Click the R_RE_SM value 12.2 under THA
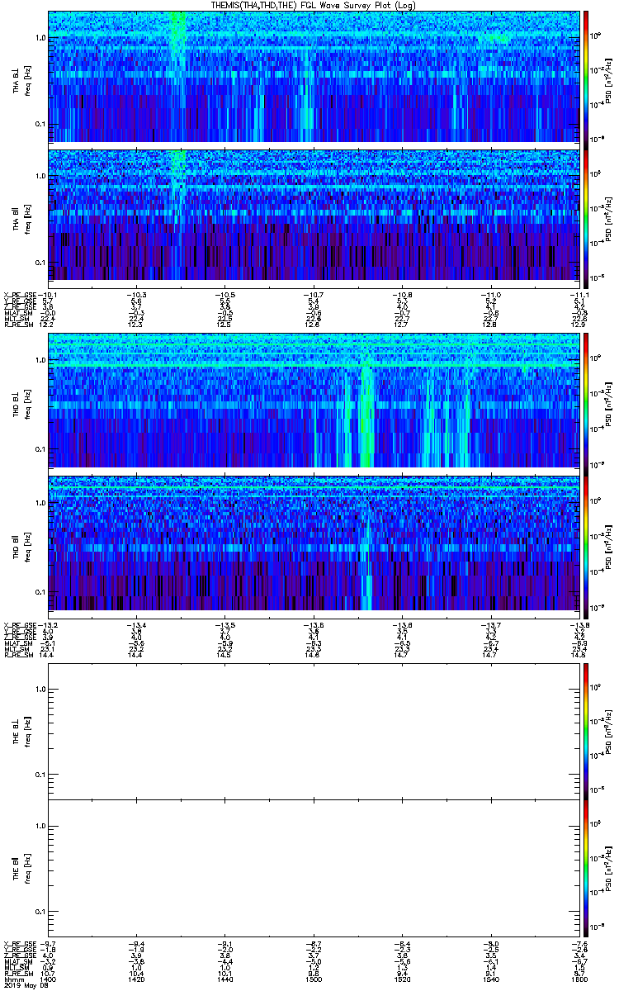The height and width of the screenshot is (991, 619). 48,325
